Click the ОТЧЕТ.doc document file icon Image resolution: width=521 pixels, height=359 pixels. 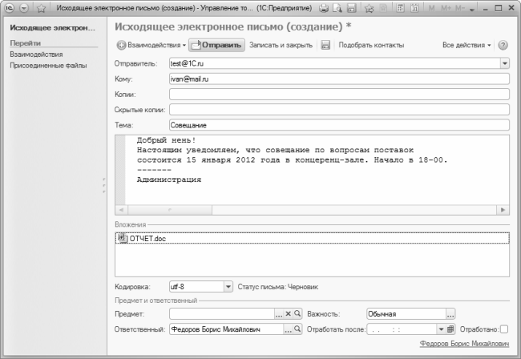pos(123,238)
